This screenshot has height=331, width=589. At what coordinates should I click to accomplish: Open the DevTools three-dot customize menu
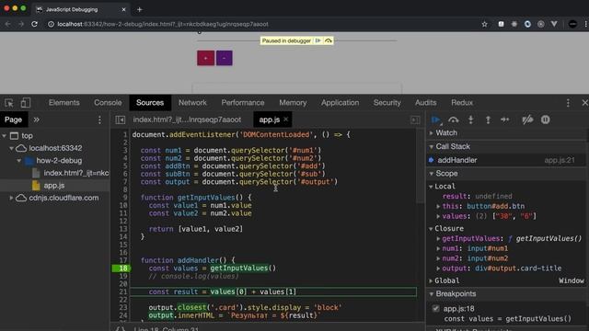point(568,103)
